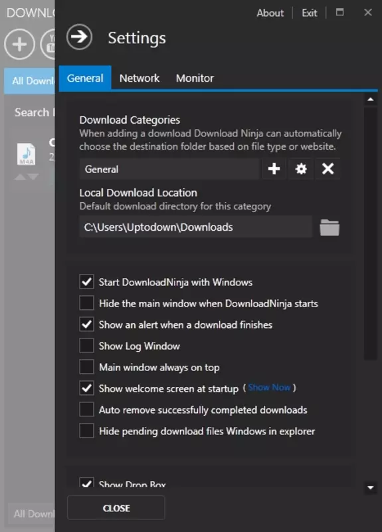Delete the General category with X icon
The image size is (382, 532).
coord(328,169)
